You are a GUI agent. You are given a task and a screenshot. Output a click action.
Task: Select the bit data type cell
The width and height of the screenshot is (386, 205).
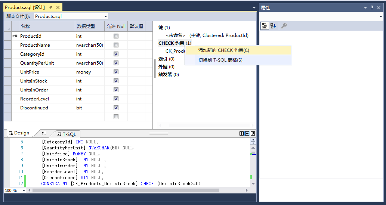tap(90, 108)
